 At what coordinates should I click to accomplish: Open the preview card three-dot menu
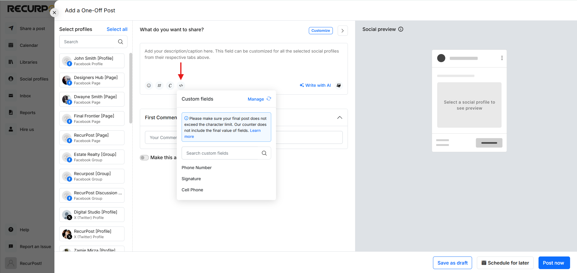(x=502, y=58)
